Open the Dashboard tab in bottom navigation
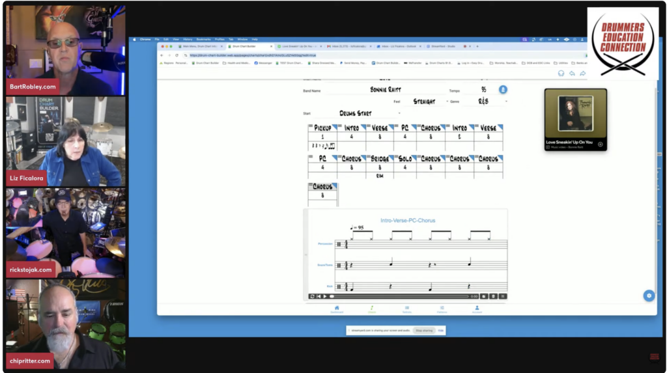The height and width of the screenshot is (373, 667). [337, 309]
